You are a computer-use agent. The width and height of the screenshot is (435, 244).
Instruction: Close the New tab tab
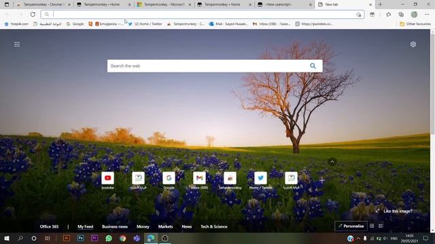[x=370, y=5]
